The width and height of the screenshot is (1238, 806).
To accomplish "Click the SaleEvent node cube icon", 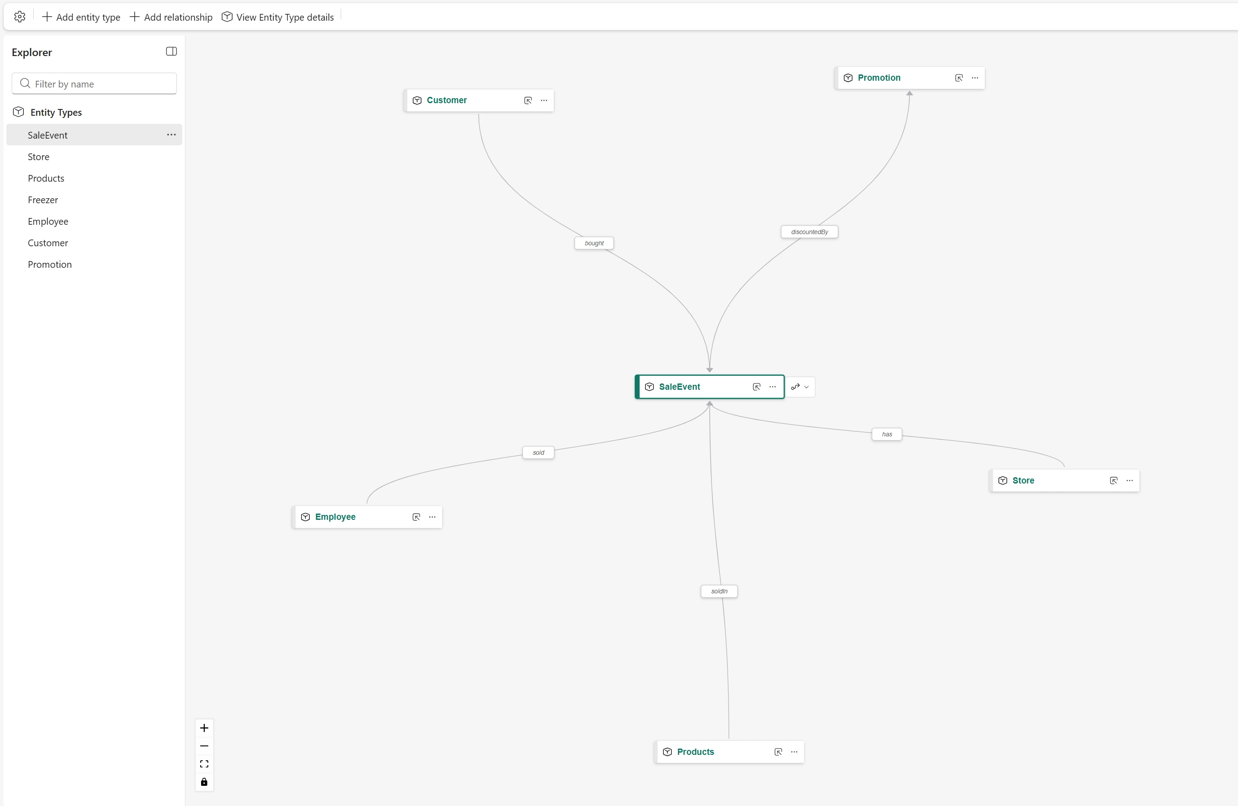I will (x=650, y=387).
